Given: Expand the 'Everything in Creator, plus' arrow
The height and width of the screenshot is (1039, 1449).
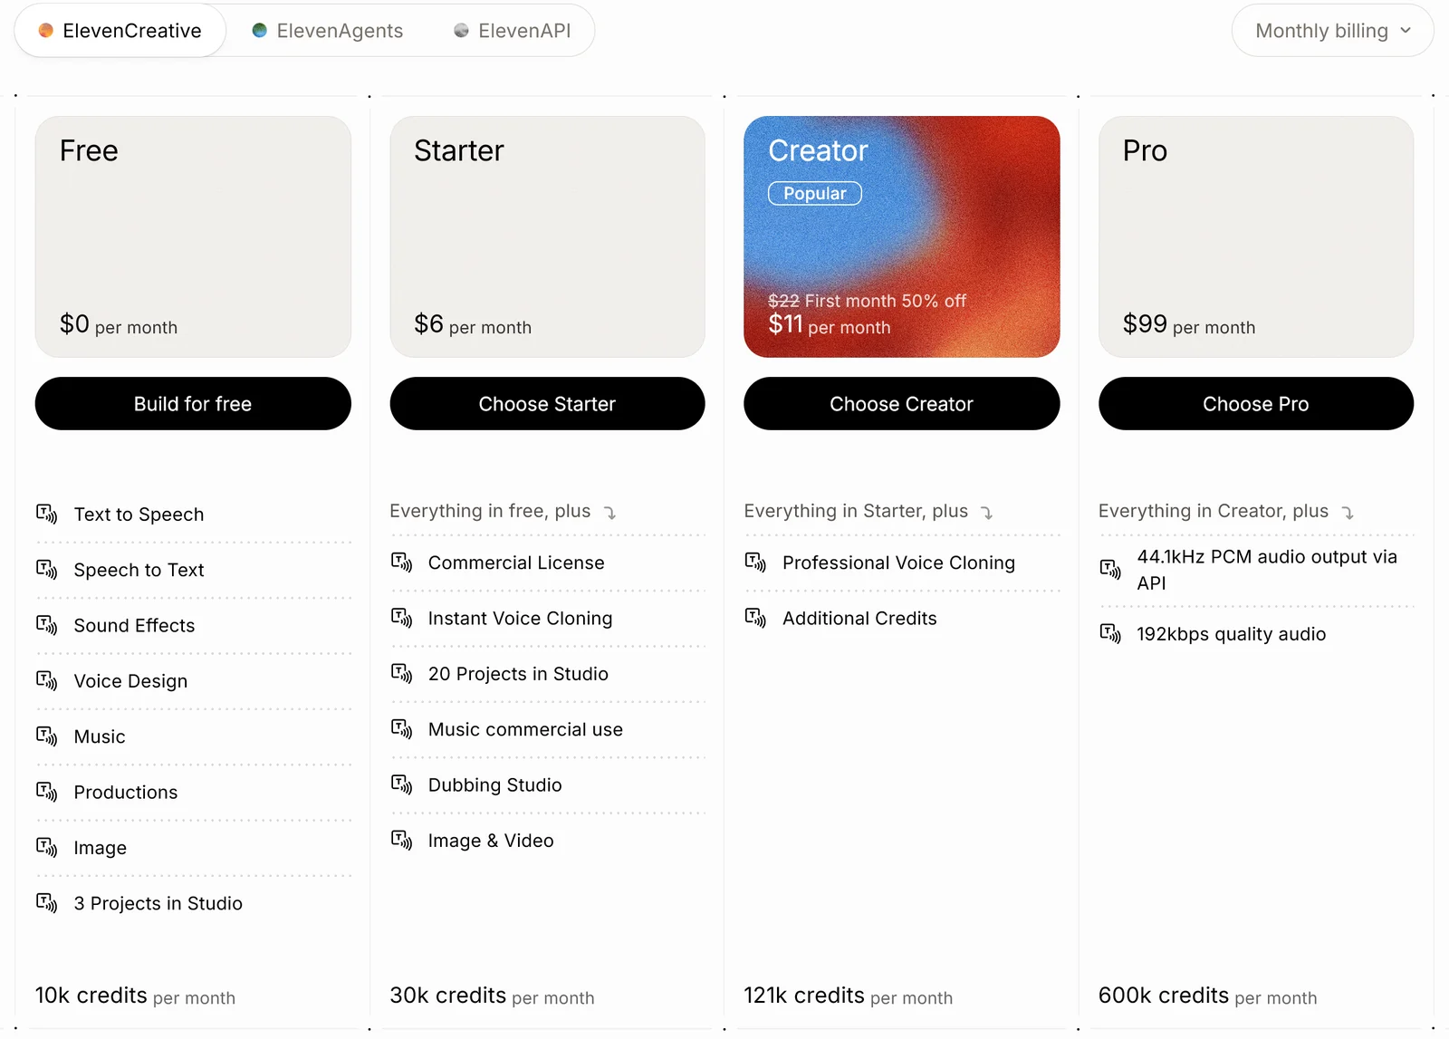Looking at the screenshot, I should click(1348, 513).
